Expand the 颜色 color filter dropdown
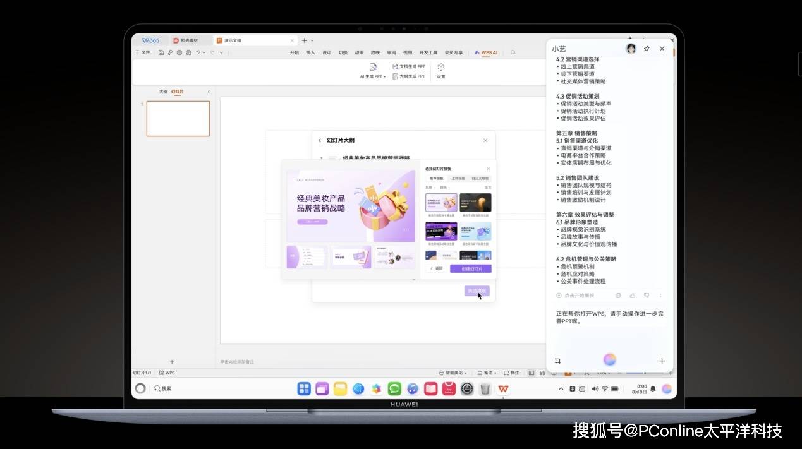Image resolution: width=802 pixels, height=449 pixels. coord(445,188)
